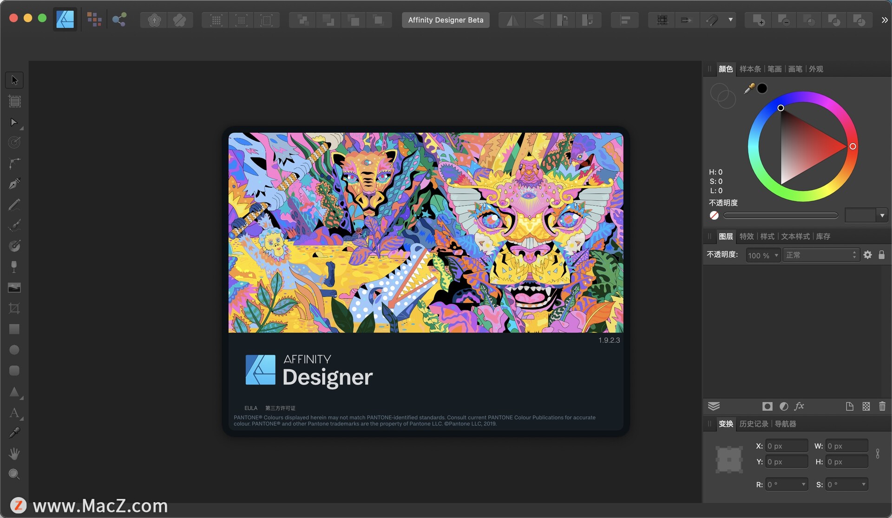Open the 笔画 stroke tab

pos(774,69)
